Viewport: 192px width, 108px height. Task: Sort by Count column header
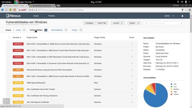pyautogui.click(x=132, y=37)
